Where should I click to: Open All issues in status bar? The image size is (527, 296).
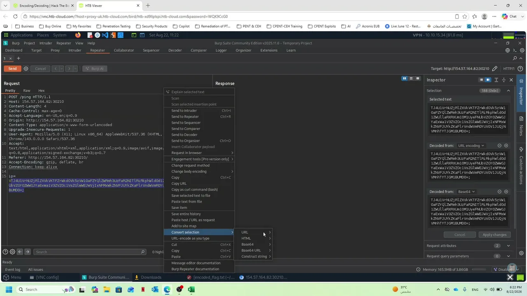coord(35,270)
